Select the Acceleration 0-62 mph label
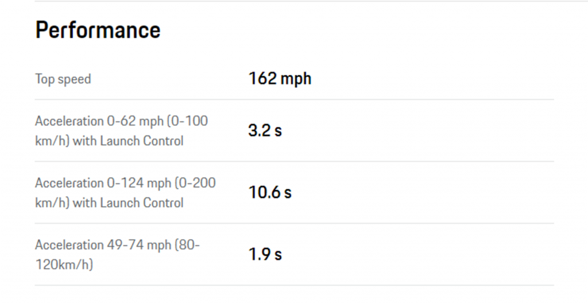 point(122,131)
